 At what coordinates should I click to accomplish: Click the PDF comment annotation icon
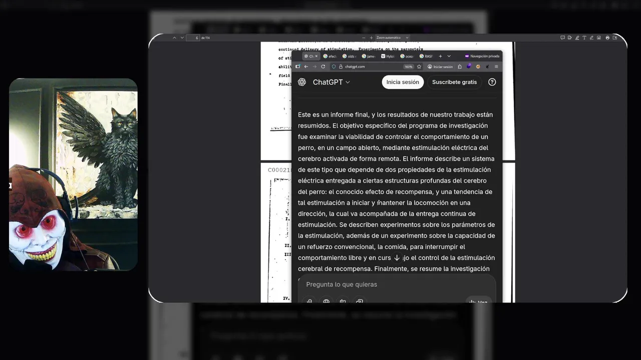pos(563,37)
